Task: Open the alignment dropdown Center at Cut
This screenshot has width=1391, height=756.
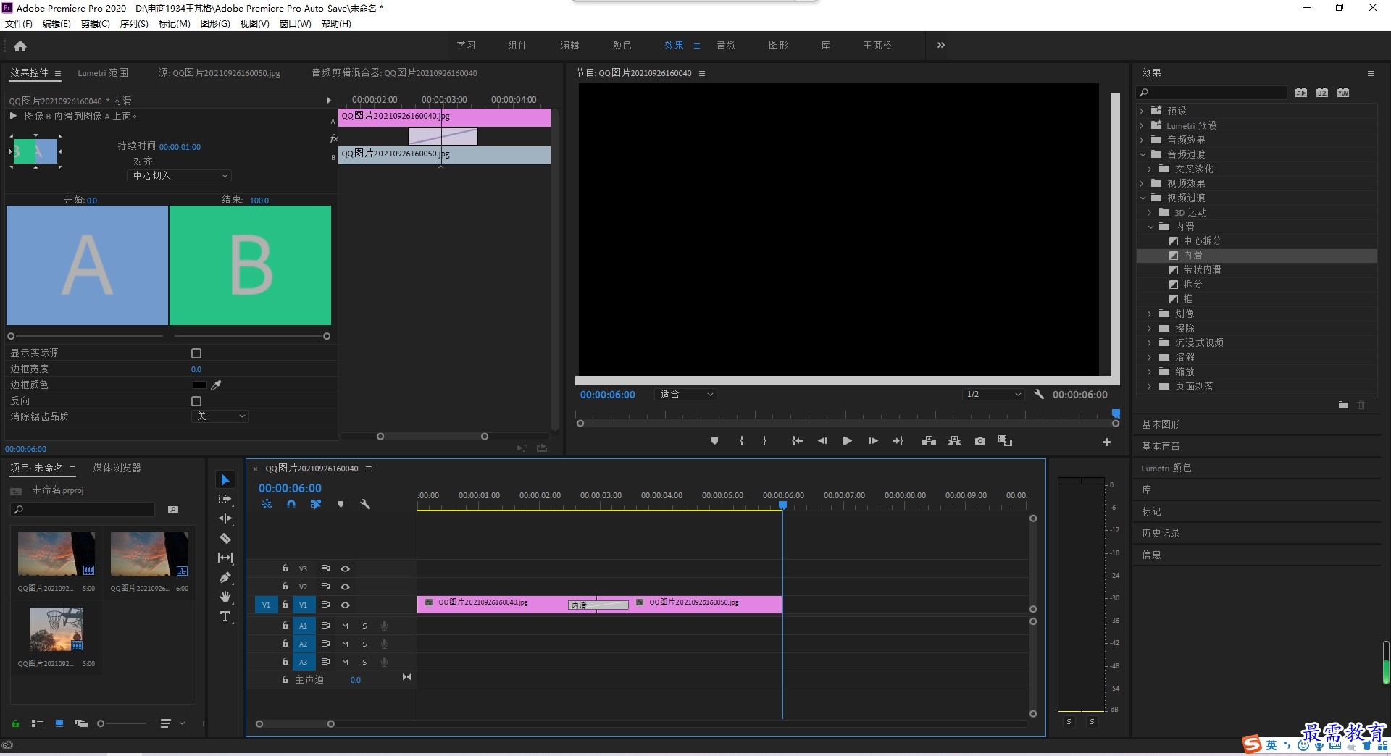Action: click(180, 176)
